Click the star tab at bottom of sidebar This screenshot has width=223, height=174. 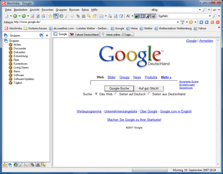point(5,165)
